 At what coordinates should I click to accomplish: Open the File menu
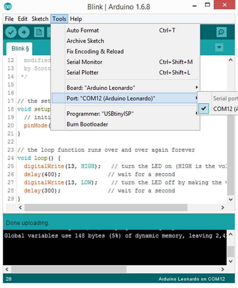coord(9,19)
